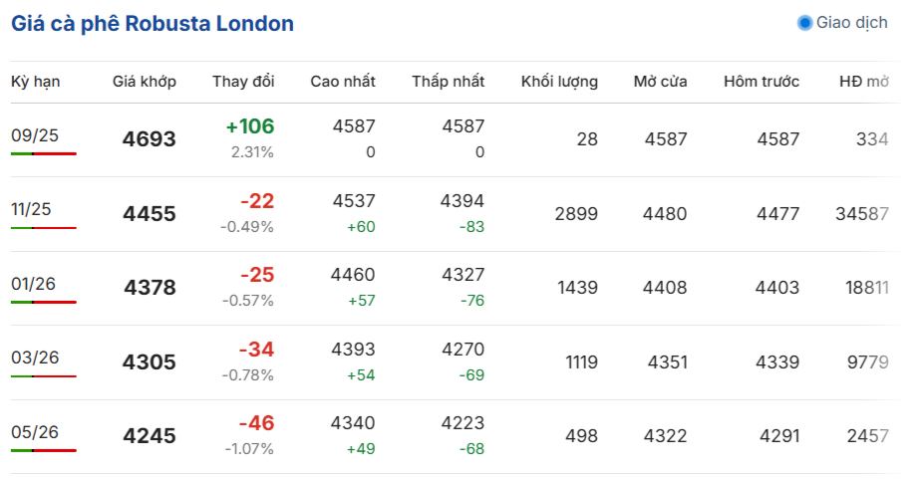Click the Thấp nhất column header
Viewport: 918px width, 479px height.
click(x=448, y=82)
